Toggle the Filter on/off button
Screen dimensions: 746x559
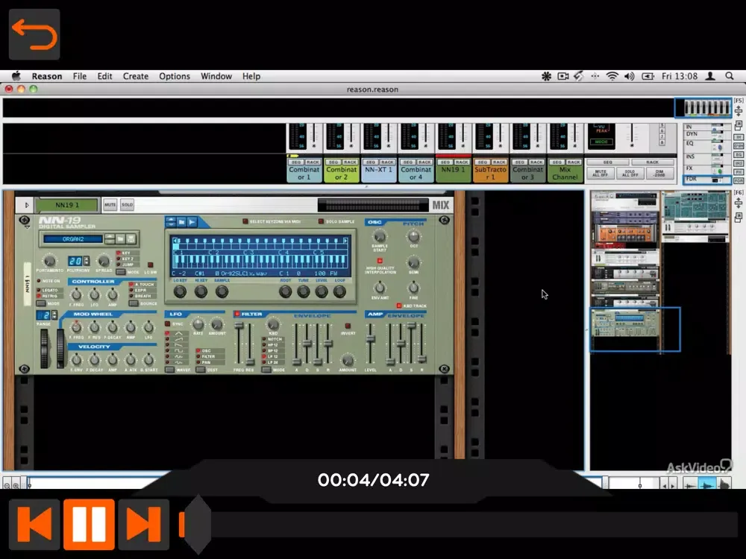pos(237,315)
